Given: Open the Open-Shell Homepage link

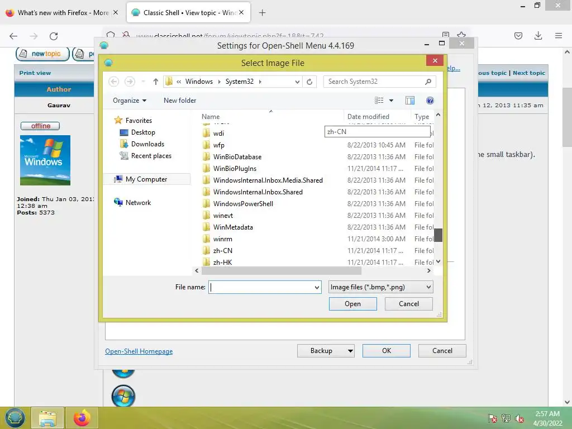Looking at the screenshot, I should click(139, 351).
